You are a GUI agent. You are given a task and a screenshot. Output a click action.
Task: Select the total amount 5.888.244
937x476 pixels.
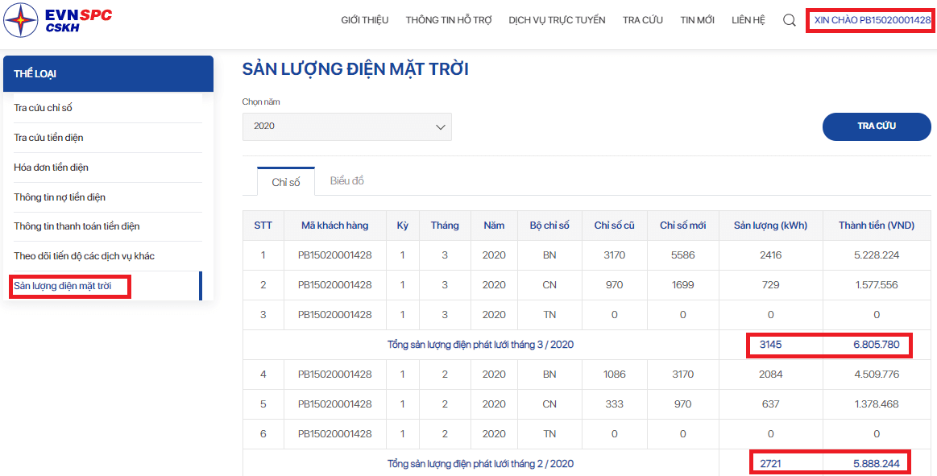pos(877,463)
